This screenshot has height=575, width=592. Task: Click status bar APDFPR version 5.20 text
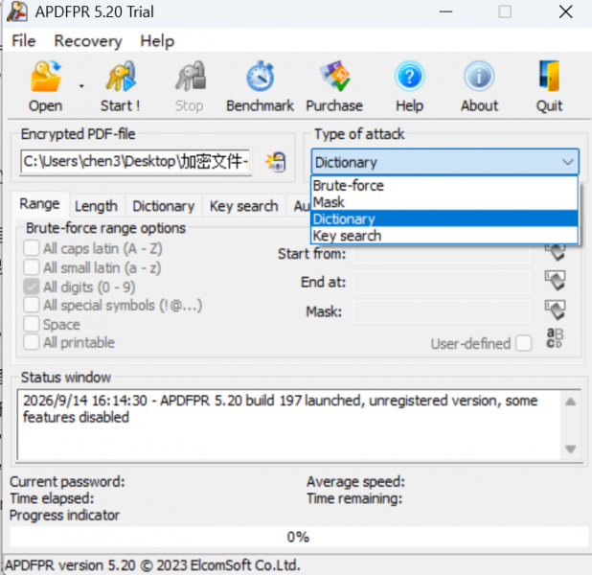(152, 565)
